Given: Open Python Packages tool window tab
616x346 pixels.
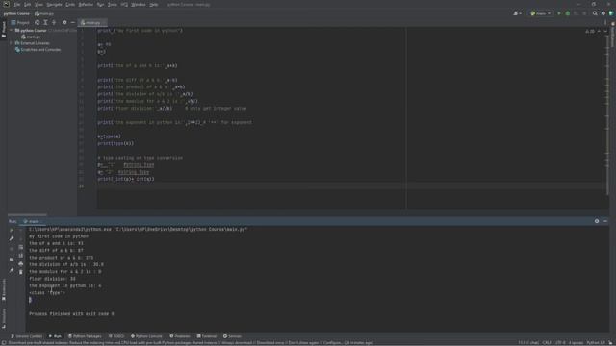Looking at the screenshot, I should click(85, 336).
